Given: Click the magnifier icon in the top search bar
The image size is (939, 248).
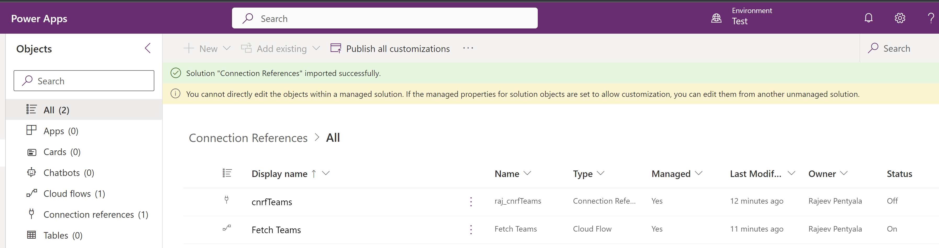Looking at the screenshot, I should (247, 18).
